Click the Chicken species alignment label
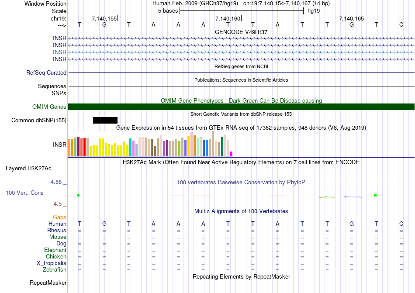415x293 pixels. click(x=56, y=256)
